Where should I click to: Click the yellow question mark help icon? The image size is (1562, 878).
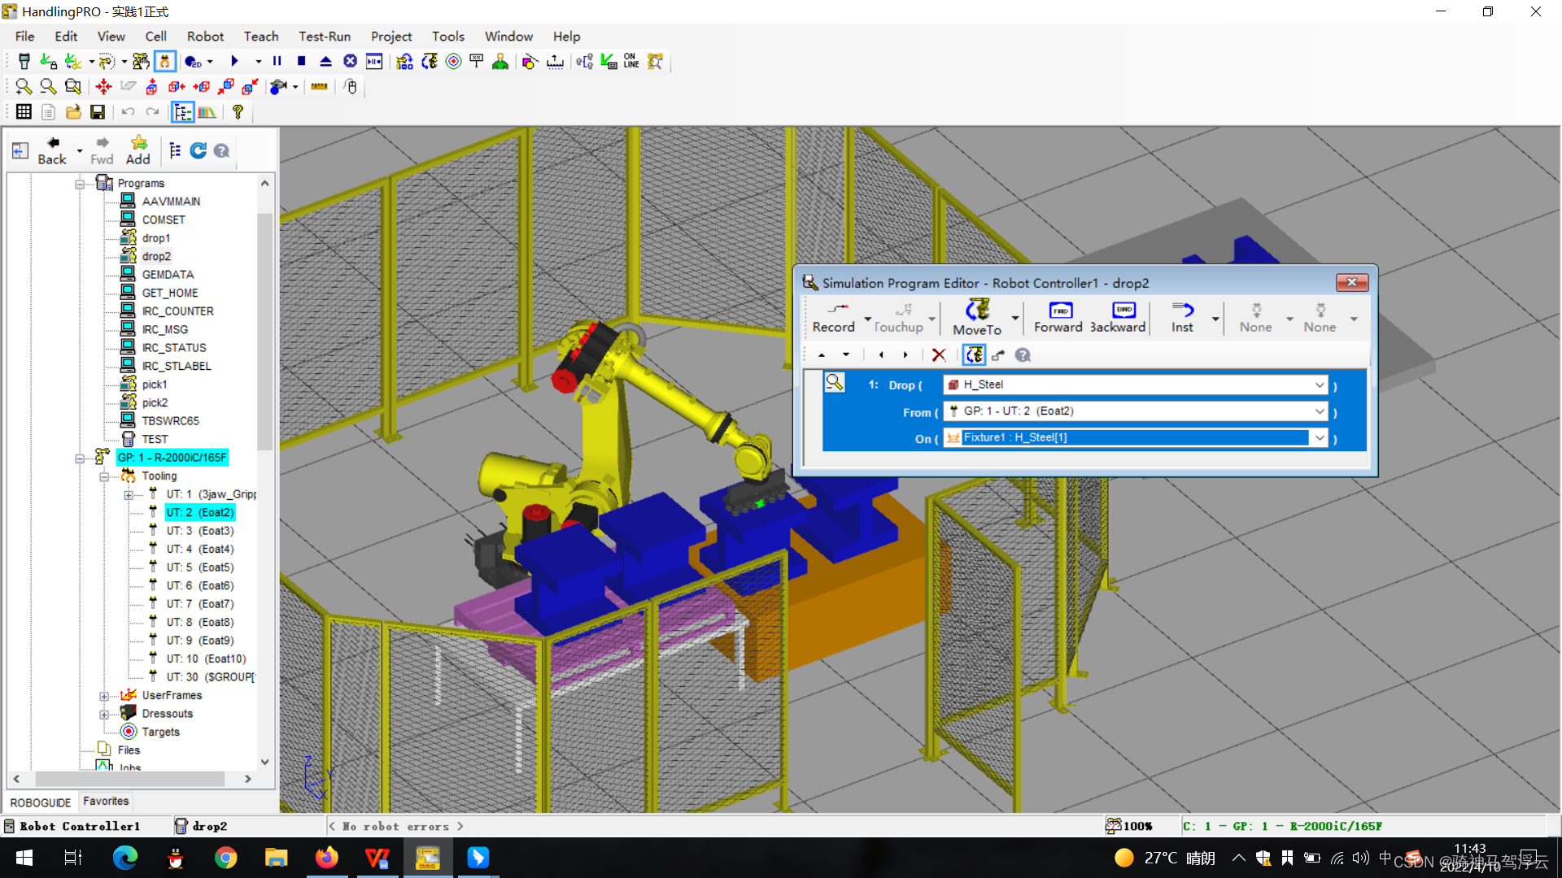pos(238,112)
